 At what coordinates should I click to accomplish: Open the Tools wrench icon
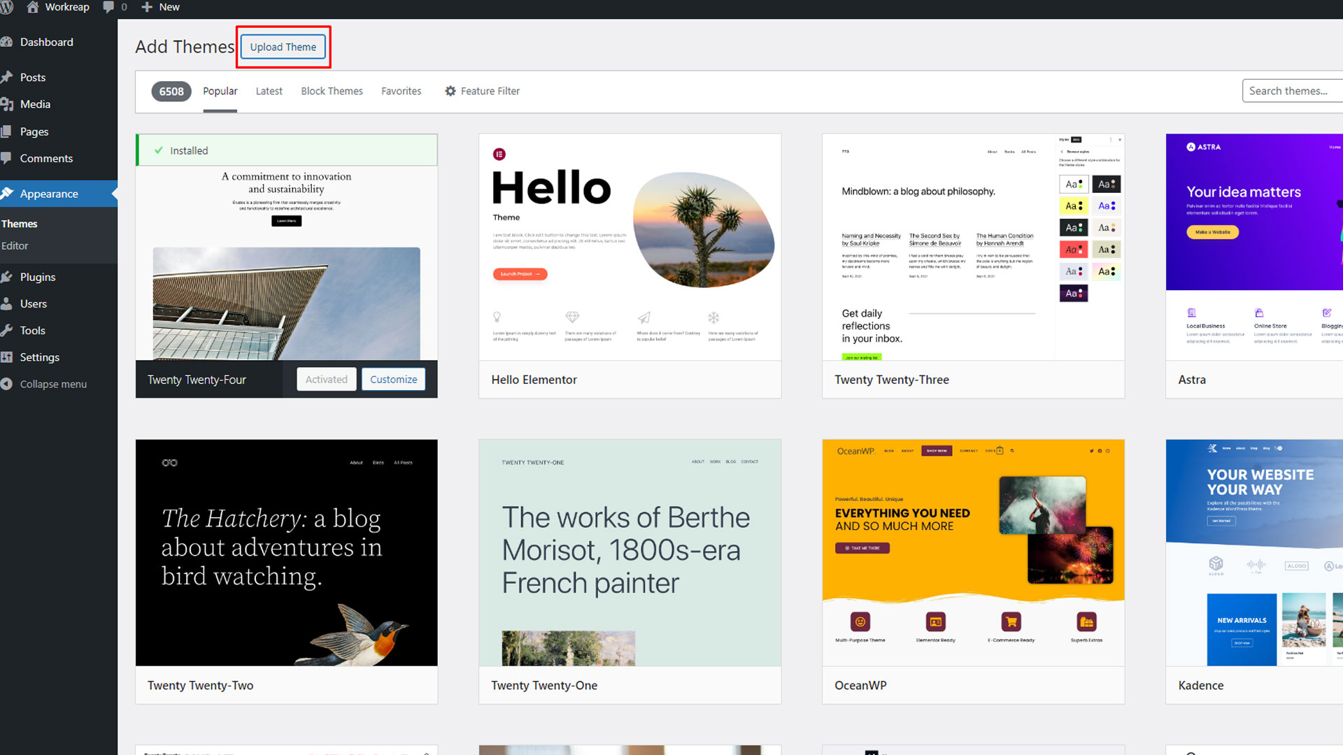pyautogui.click(x=7, y=331)
